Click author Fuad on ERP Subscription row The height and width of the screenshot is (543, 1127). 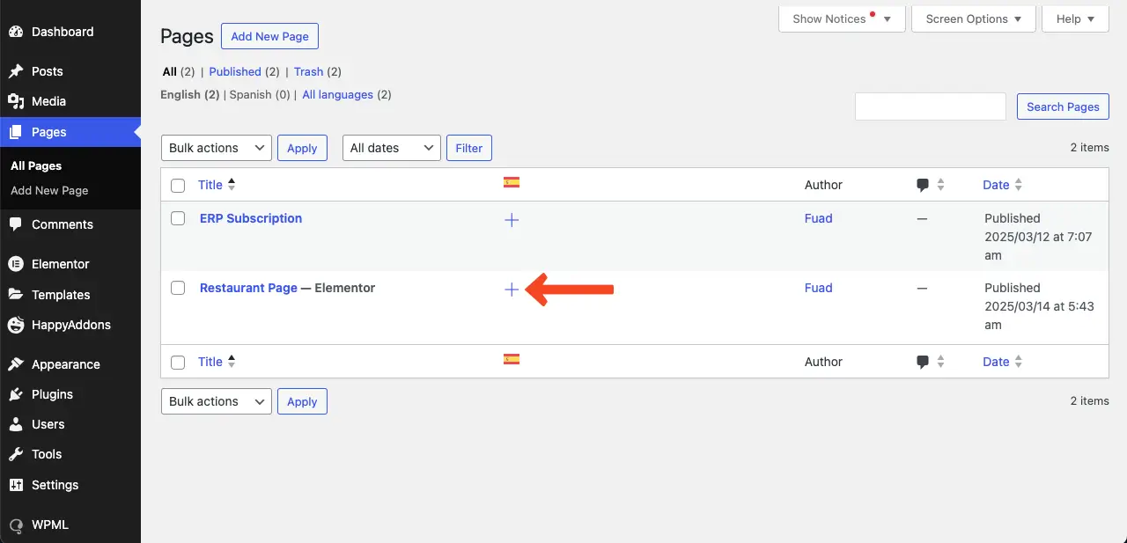(x=818, y=218)
